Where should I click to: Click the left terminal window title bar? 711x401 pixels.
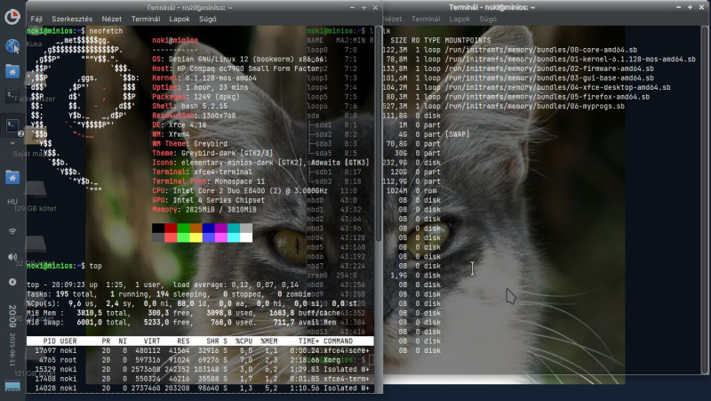pyautogui.click(x=189, y=7)
